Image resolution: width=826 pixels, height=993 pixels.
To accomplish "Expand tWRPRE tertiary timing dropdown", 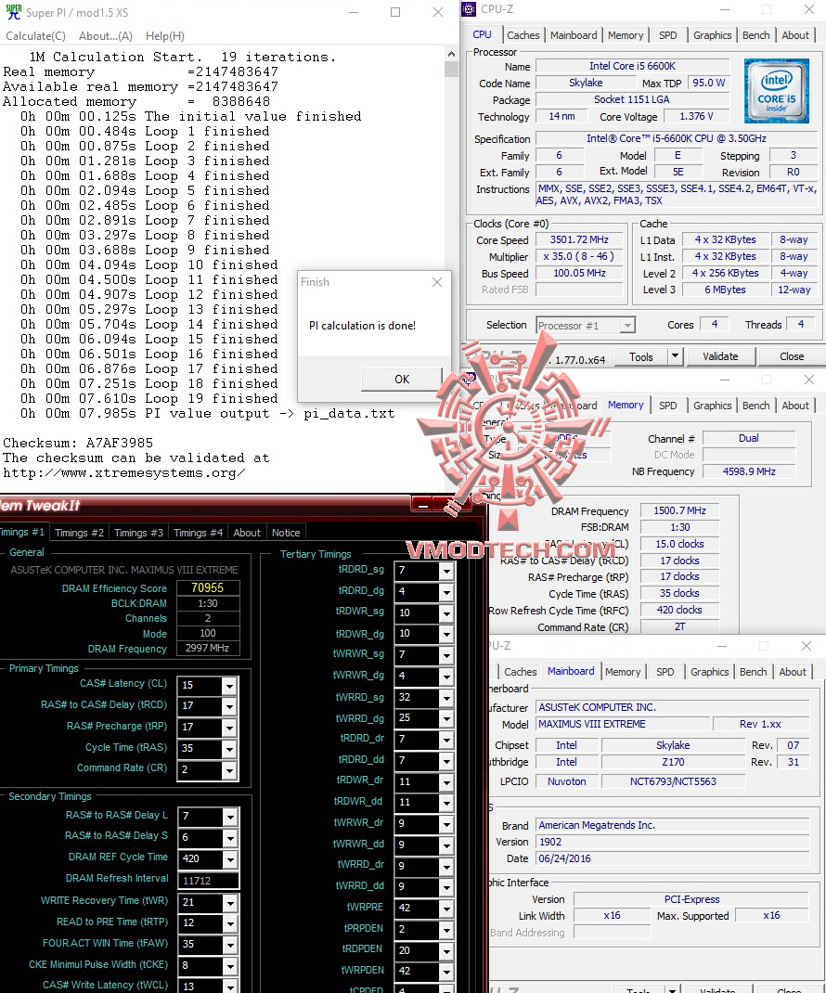I will click(x=446, y=909).
